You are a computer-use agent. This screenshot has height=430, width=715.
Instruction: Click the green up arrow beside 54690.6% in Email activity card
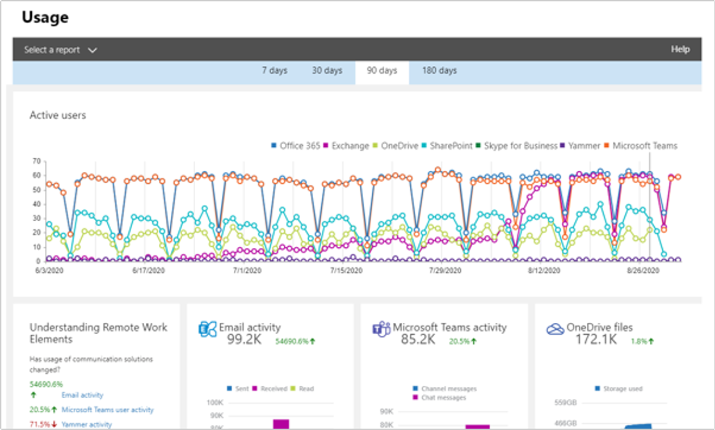(312, 342)
